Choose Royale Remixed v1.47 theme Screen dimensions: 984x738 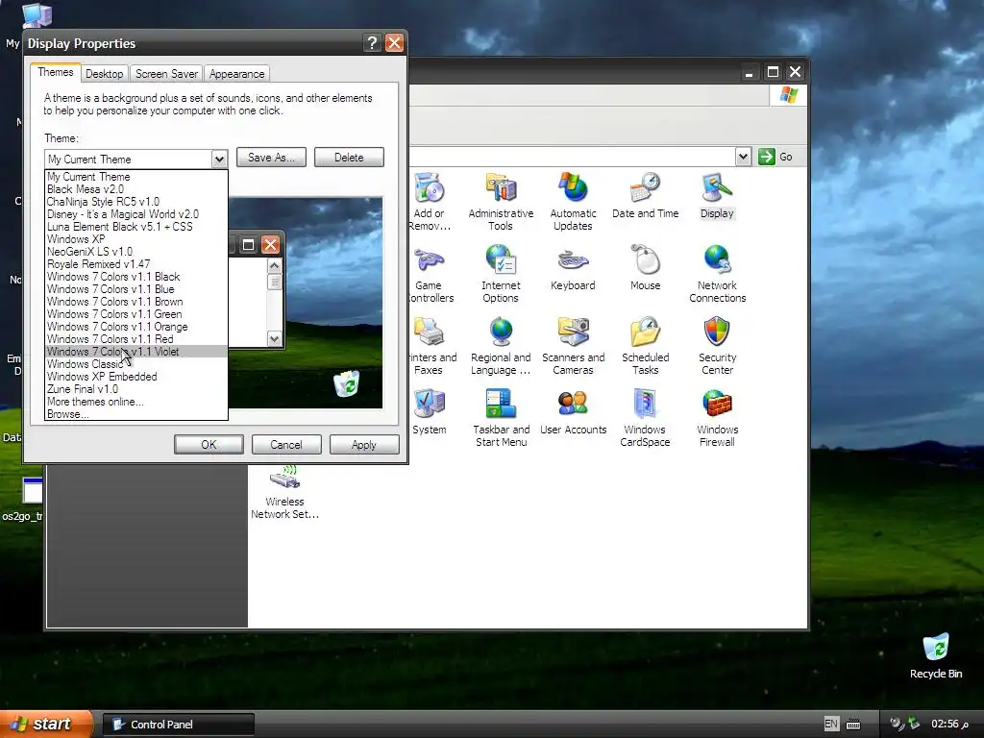click(x=136, y=264)
